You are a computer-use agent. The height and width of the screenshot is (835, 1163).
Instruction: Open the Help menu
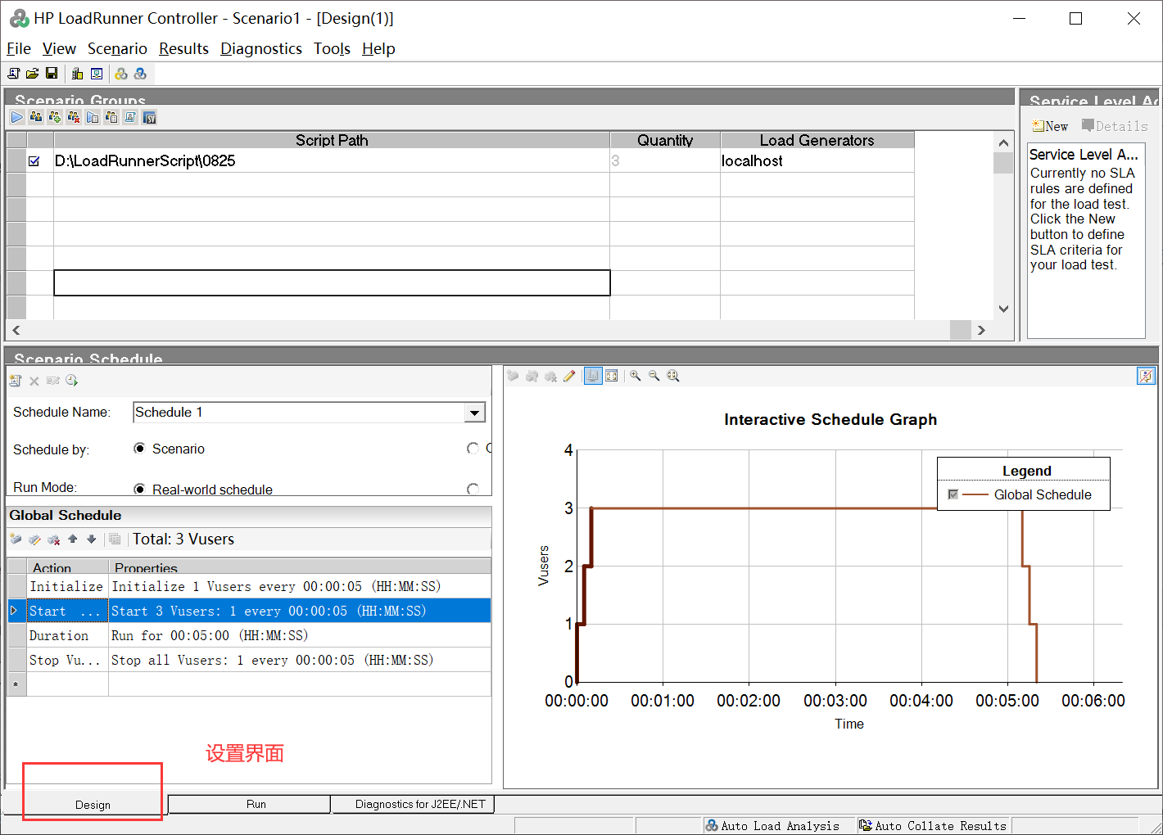(378, 49)
